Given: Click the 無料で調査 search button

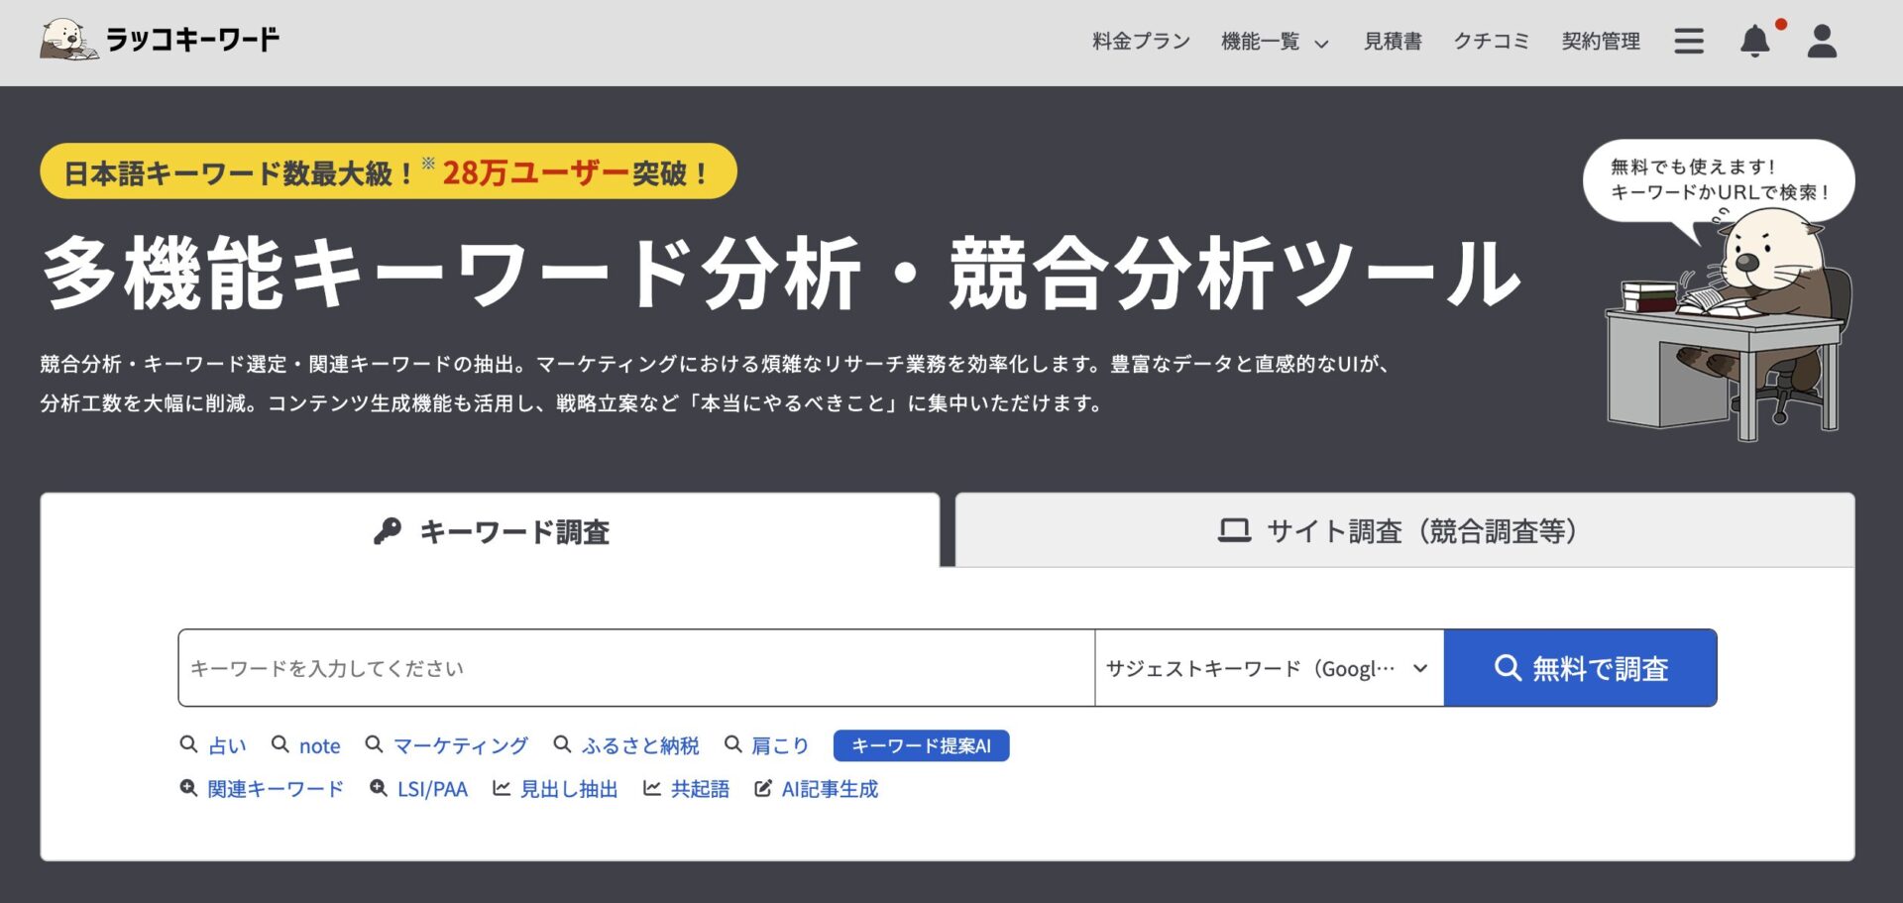Looking at the screenshot, I should [x=1581, y=667].
